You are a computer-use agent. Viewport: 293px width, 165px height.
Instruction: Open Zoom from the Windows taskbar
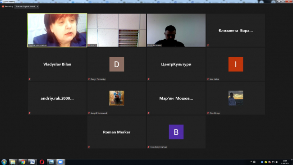coord(60,162)
